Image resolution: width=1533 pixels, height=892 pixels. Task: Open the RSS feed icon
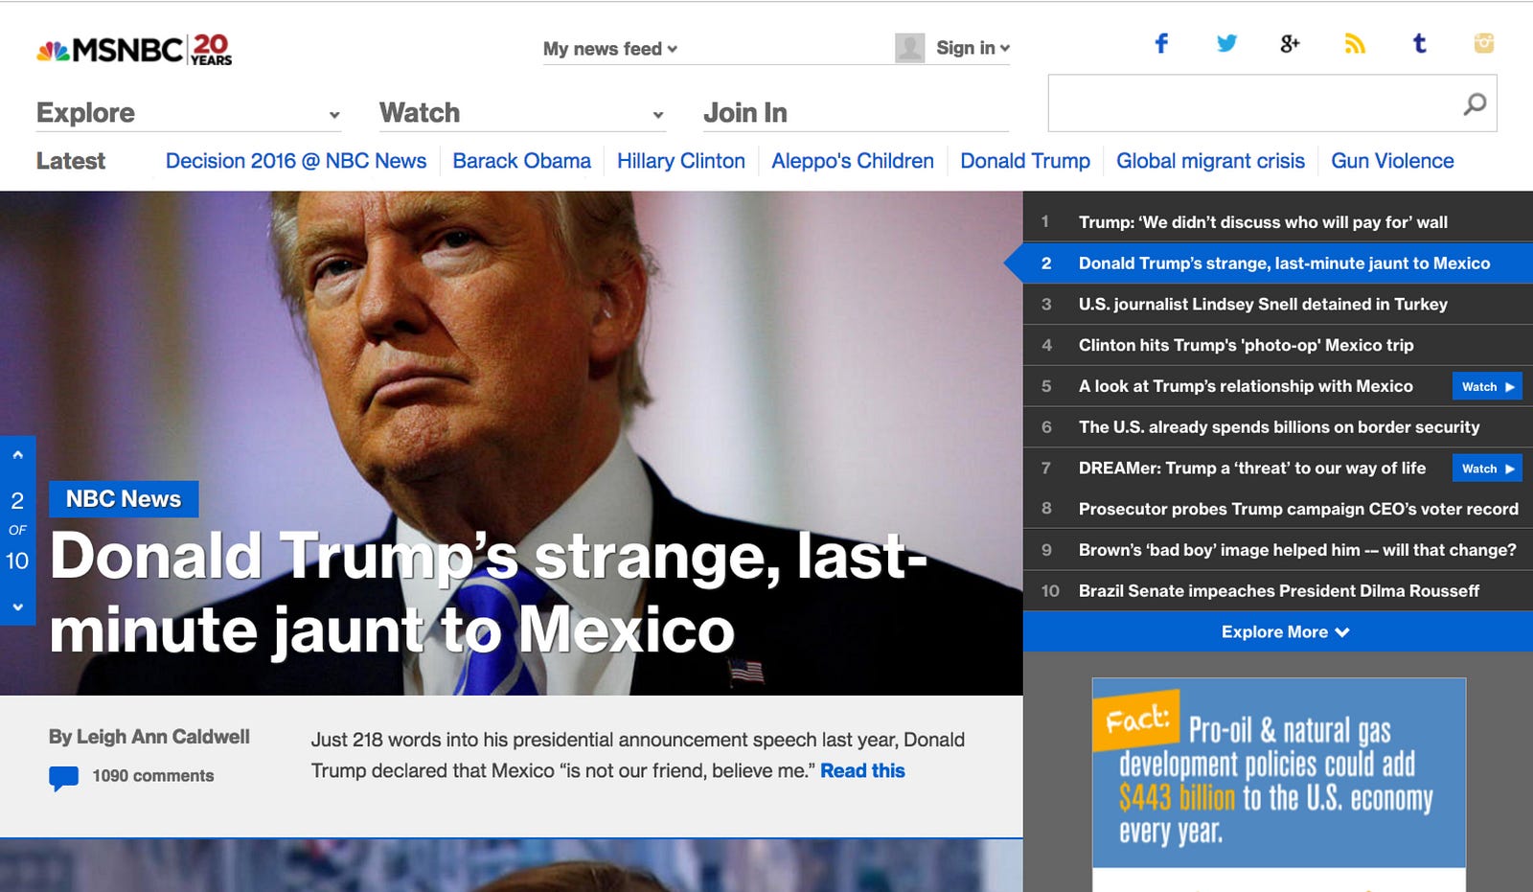click(x=1355, y=43)
